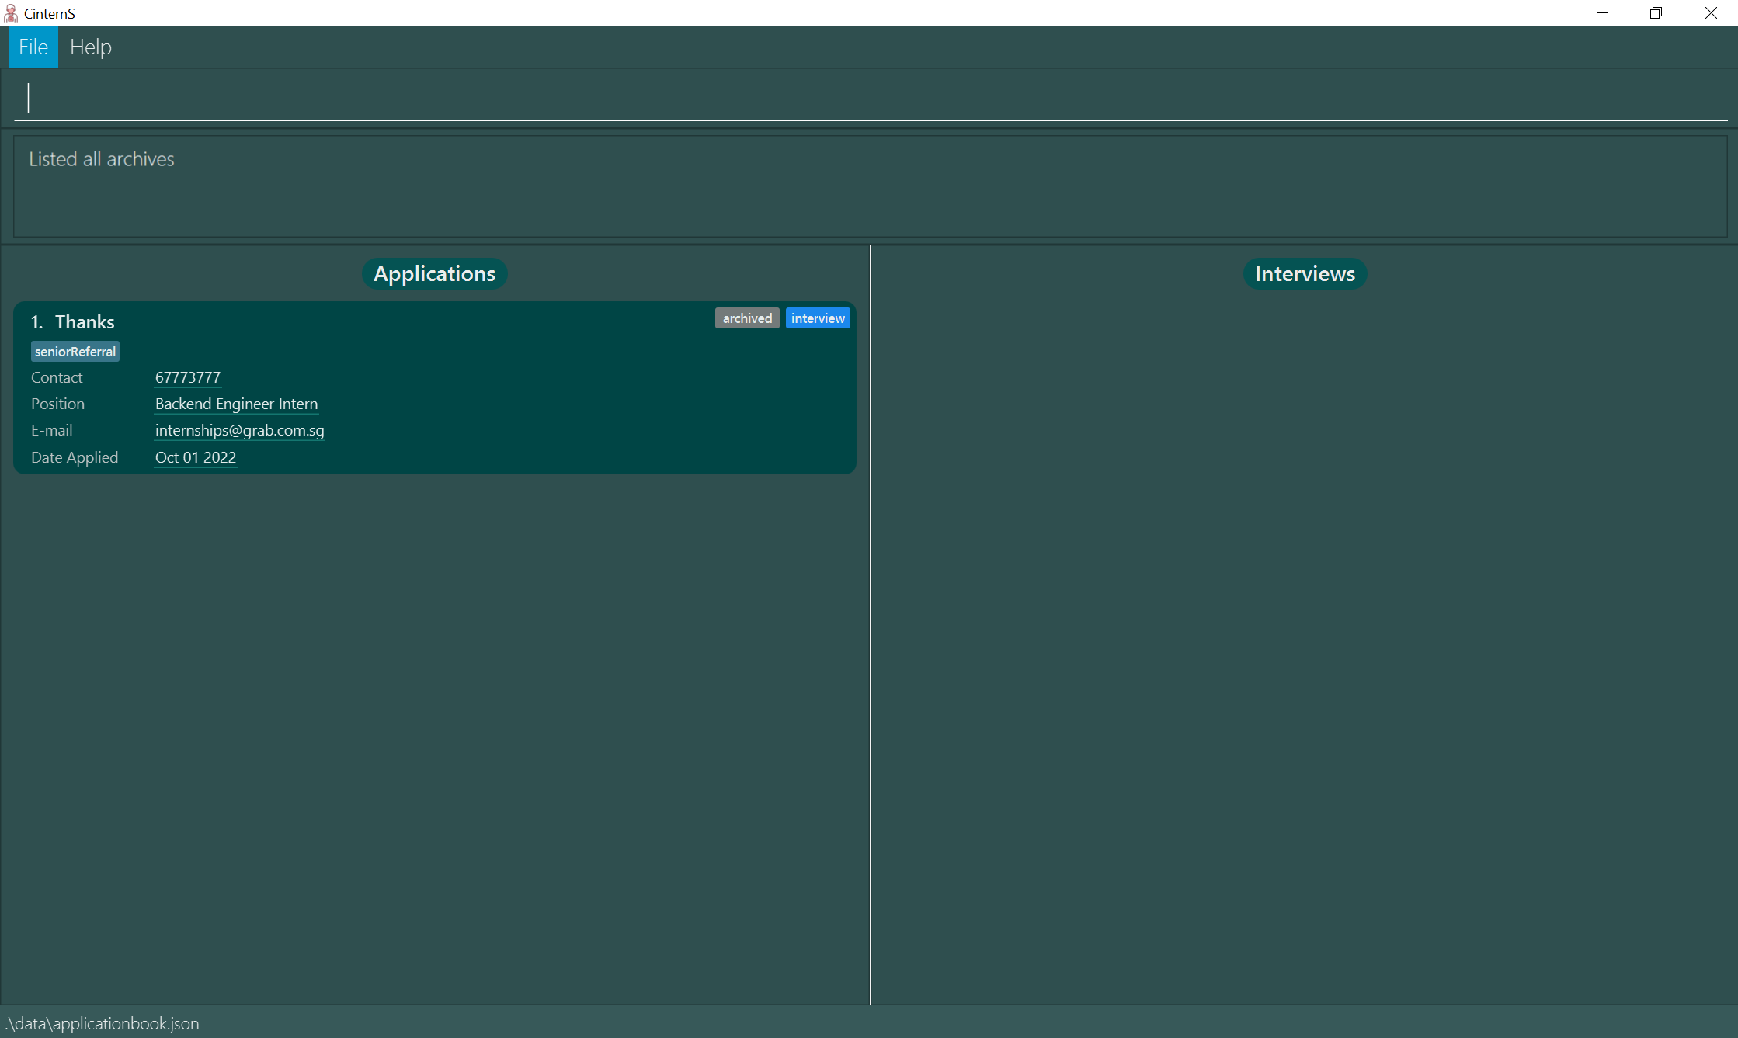Click the divider between Applications and Interviews
Viewport: 1738px width, 1038px height.
tap(870, 621)
